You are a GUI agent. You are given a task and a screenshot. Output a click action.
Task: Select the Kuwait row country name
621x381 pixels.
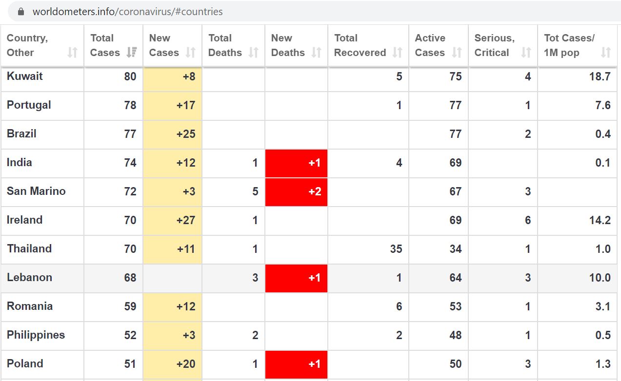coord(25,76)
